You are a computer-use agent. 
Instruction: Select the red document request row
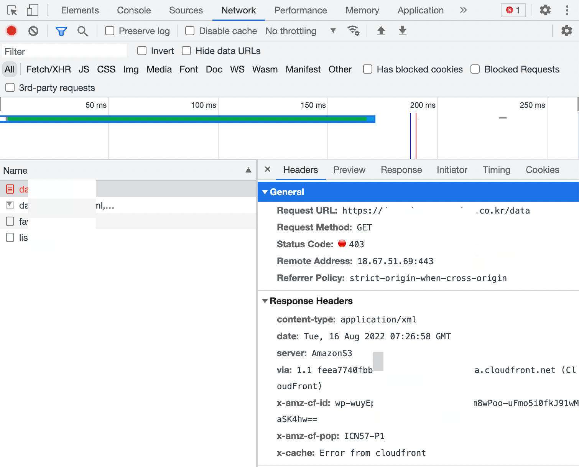click(x=128, y=189)
